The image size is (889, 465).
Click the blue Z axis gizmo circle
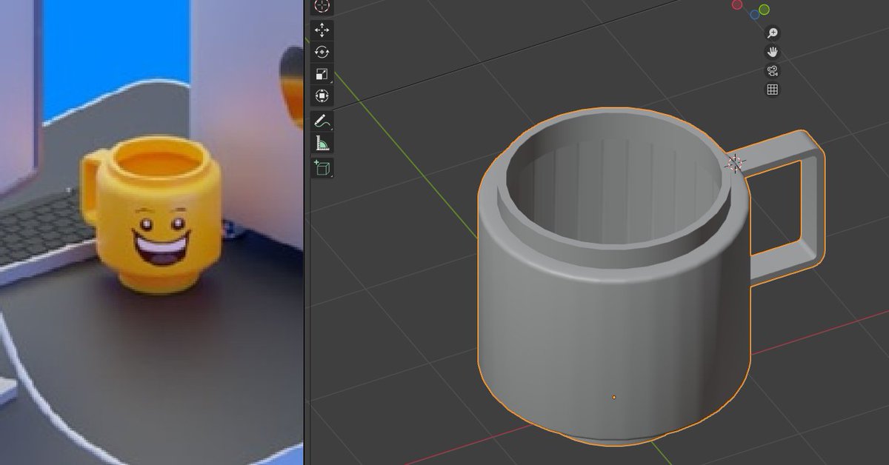(754, 14)
